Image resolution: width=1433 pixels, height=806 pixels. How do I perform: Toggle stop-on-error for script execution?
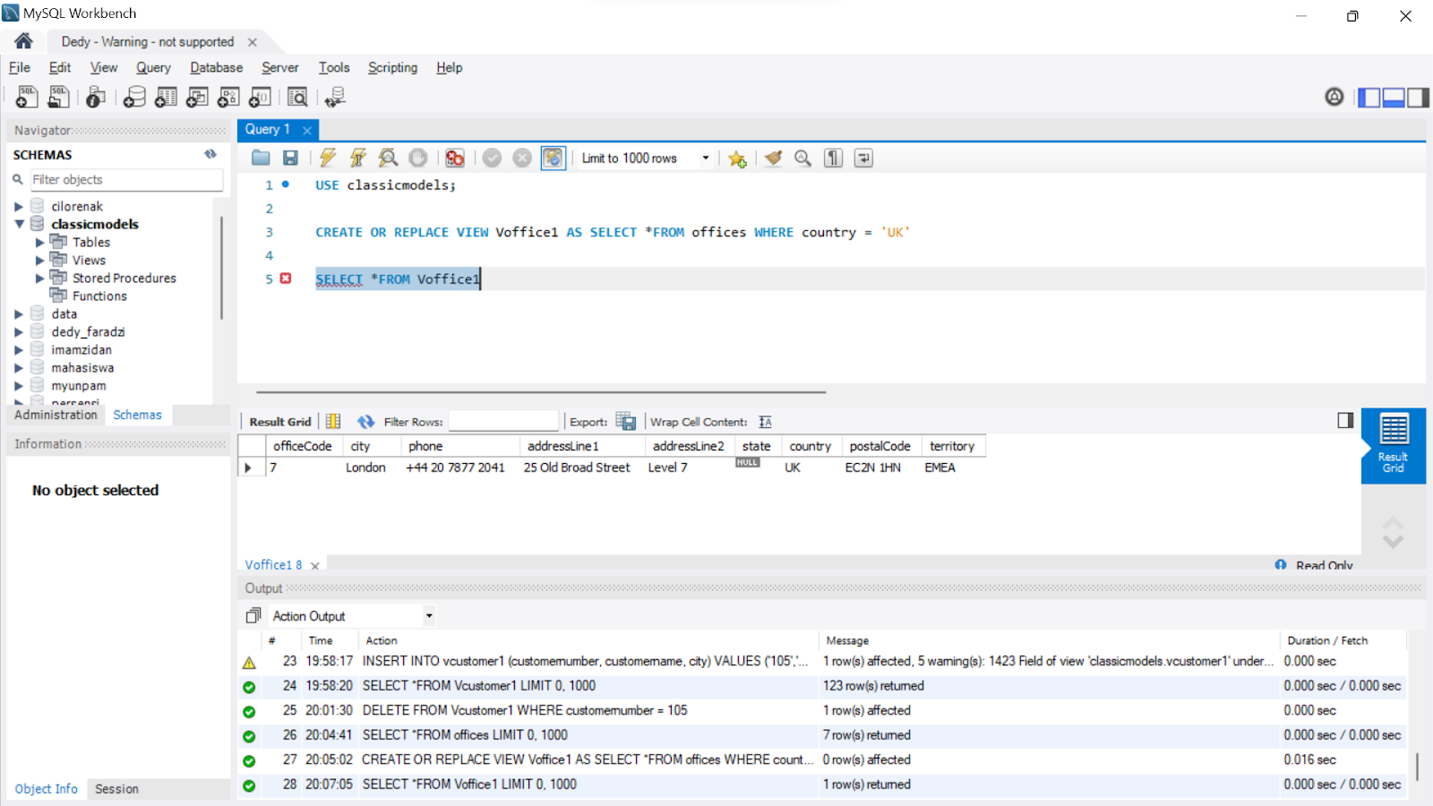(455, 159)
